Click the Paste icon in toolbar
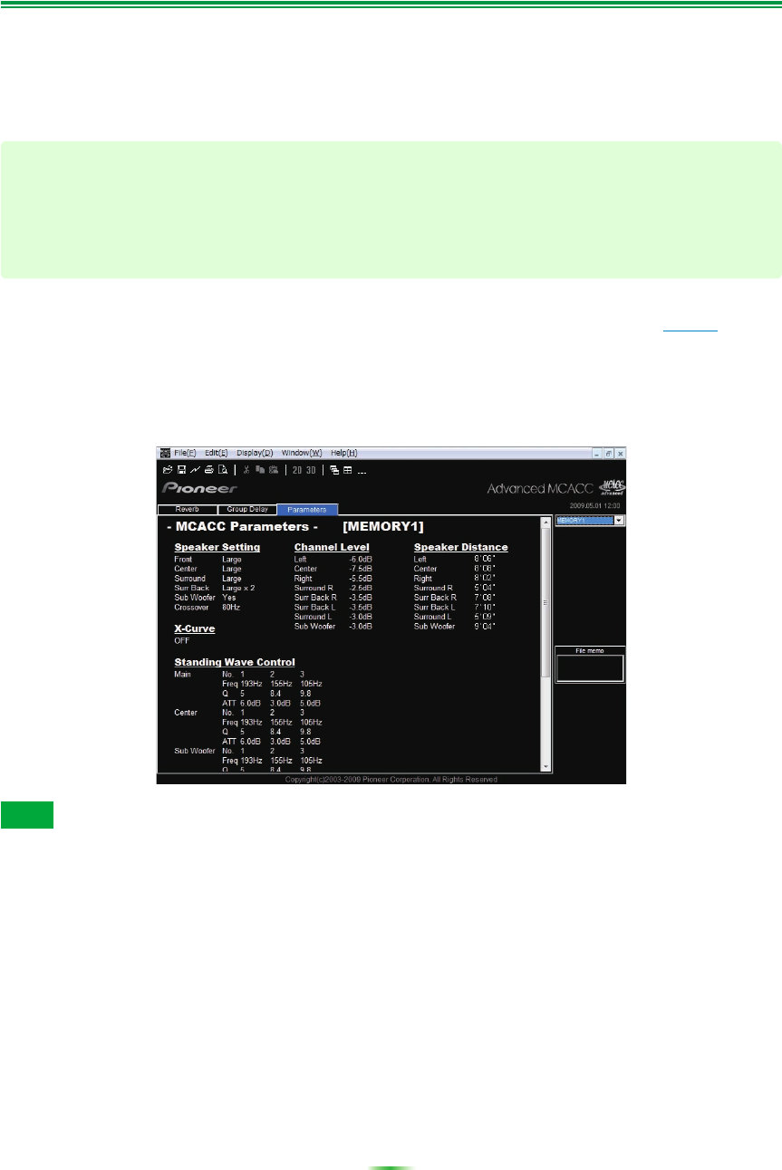 pyautogui.click(x=273, y=470)
